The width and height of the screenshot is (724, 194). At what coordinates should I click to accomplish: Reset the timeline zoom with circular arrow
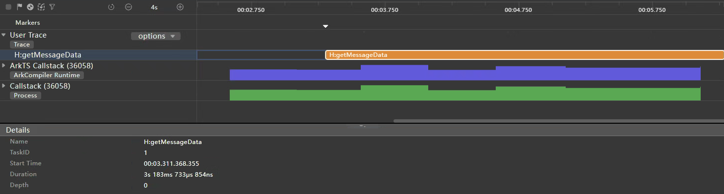coord(111,7)
